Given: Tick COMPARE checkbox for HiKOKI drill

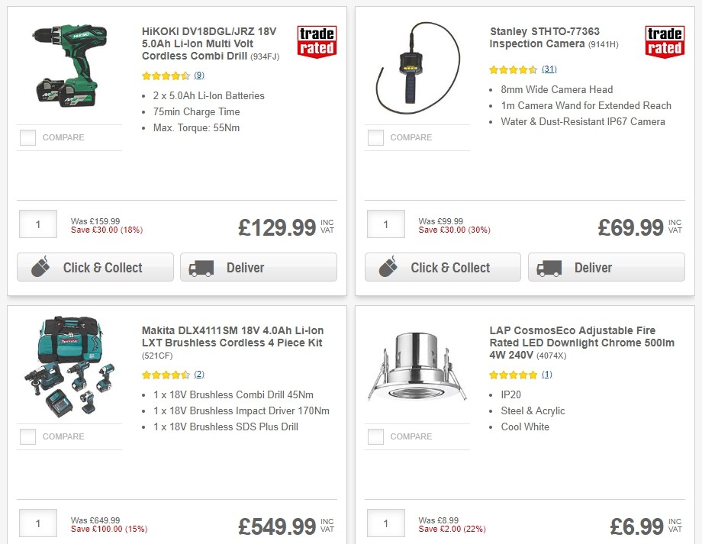Looking at the screenshot, I should pyautogui.click(x=27, y=137).
